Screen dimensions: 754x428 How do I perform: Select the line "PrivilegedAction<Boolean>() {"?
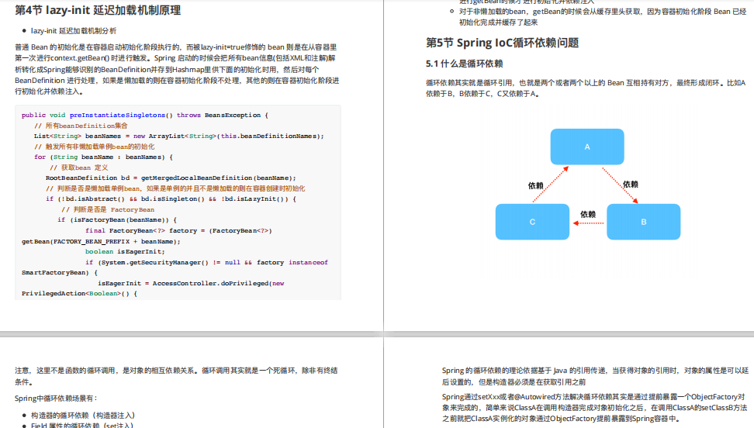(79, 294)
